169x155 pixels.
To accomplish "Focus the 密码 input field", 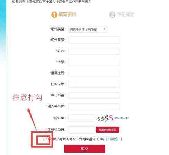I will (x=94, y=62).
